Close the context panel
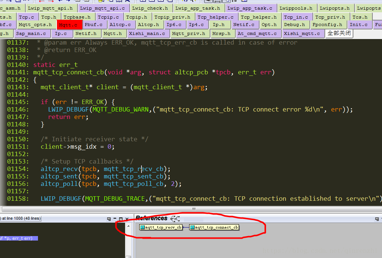The height and width of the screenshot is (258, 382). pyautogui.click(x=127, y=219)
